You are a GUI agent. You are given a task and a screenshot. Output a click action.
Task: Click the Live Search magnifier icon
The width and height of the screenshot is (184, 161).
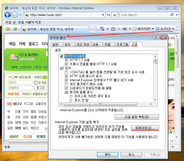click(172, 15)
